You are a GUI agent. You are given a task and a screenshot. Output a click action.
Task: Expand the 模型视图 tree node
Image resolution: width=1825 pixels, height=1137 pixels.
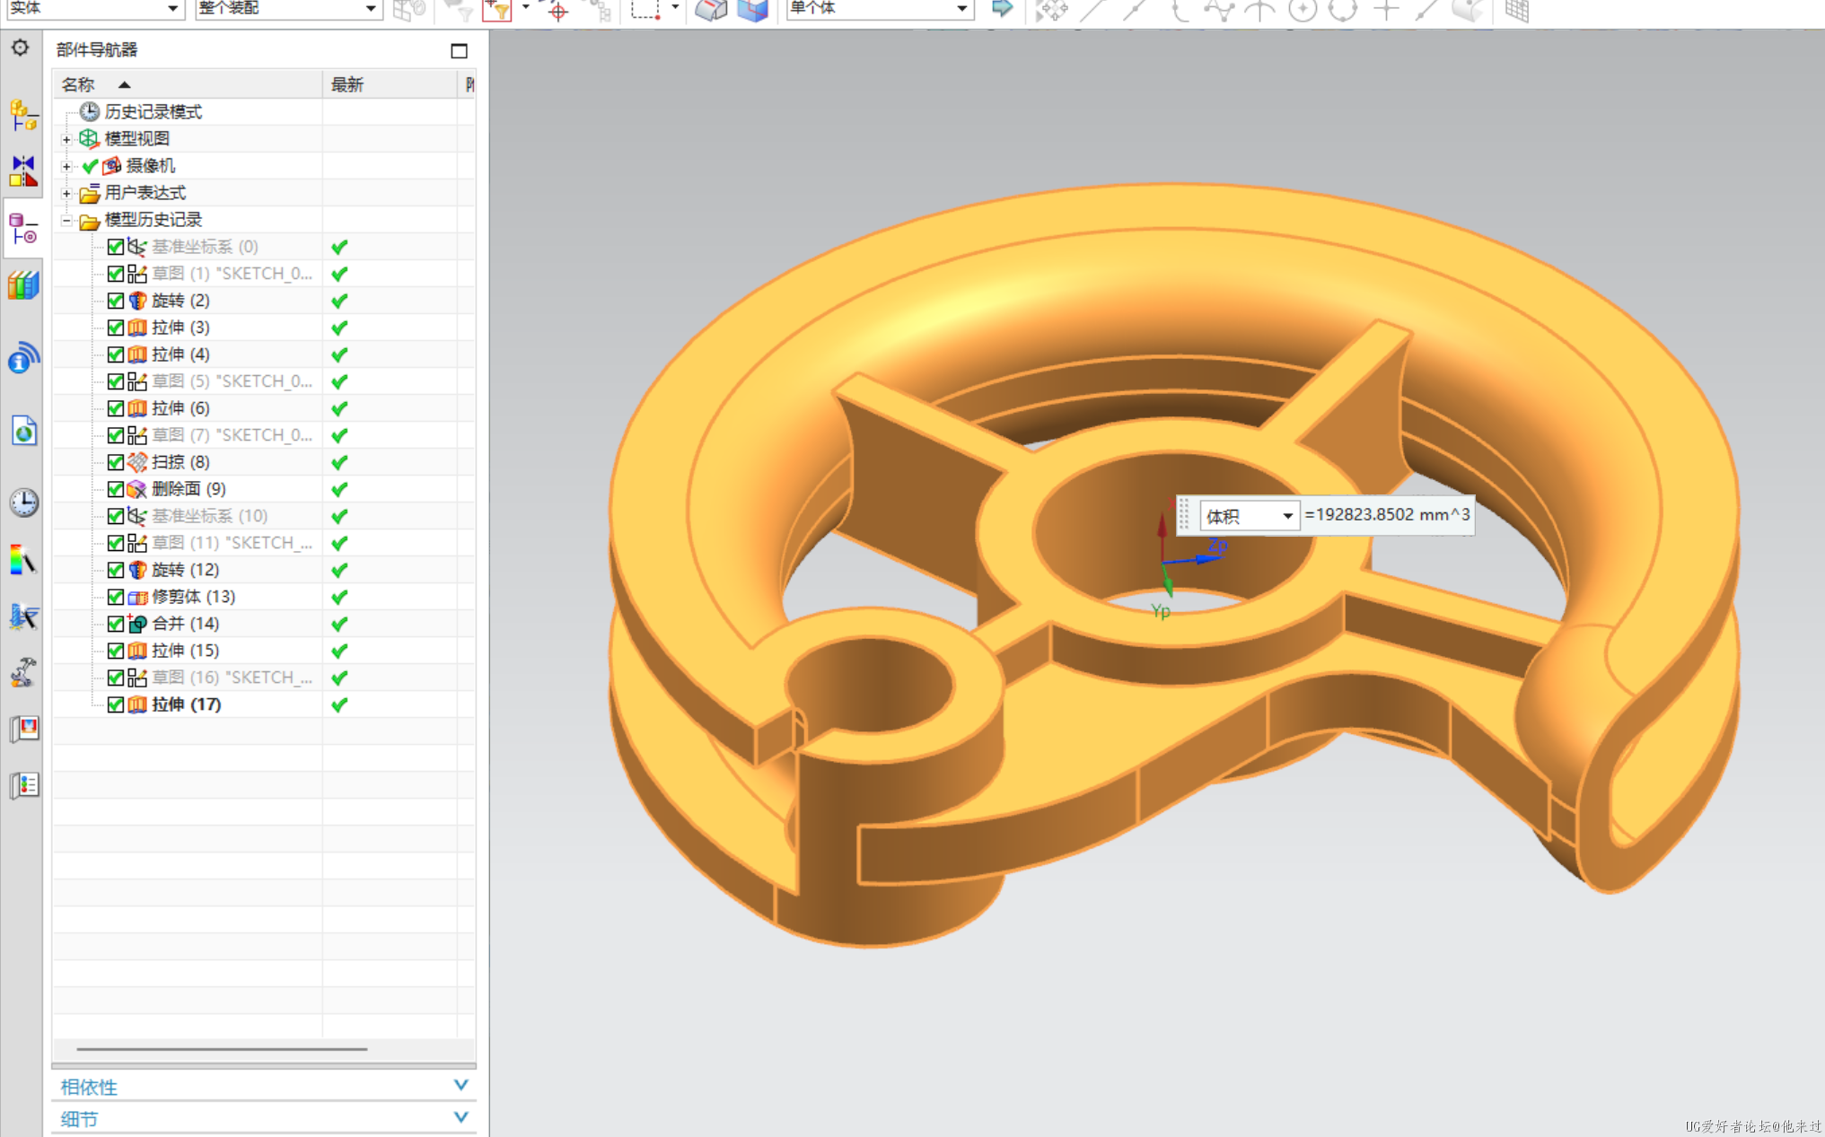click(66, 139)
